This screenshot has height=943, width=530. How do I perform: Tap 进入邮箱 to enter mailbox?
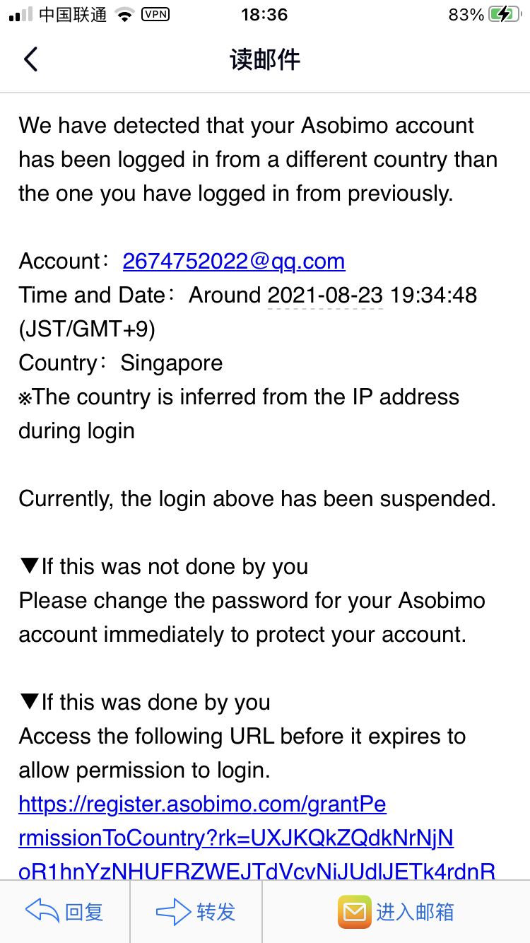[x=415, y=912]
